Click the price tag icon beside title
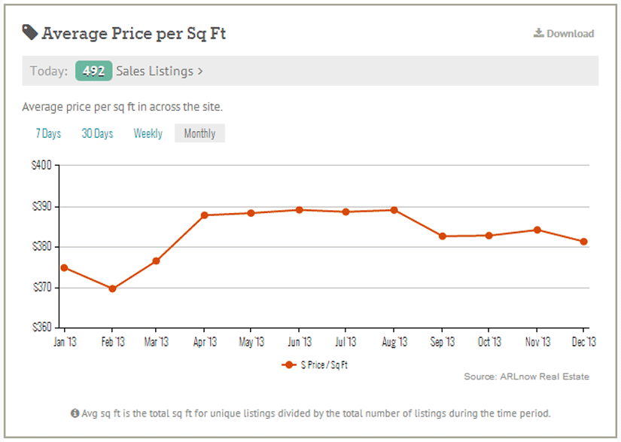 click(30, 32)
